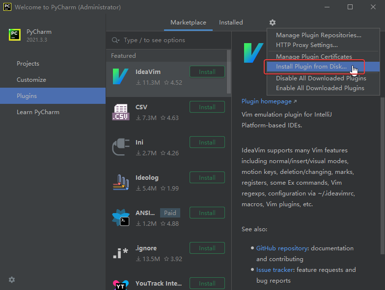Install the Ideolog plugin
Image resolution: width=385 pixels, height=290 pixels.
(x=207, y=177)
